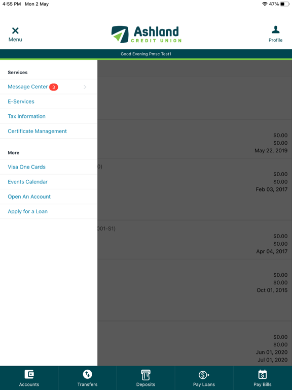292x390 pixels.
Task: Tap the Oct 01, 2015 date
Action: [x=272, y=290]
